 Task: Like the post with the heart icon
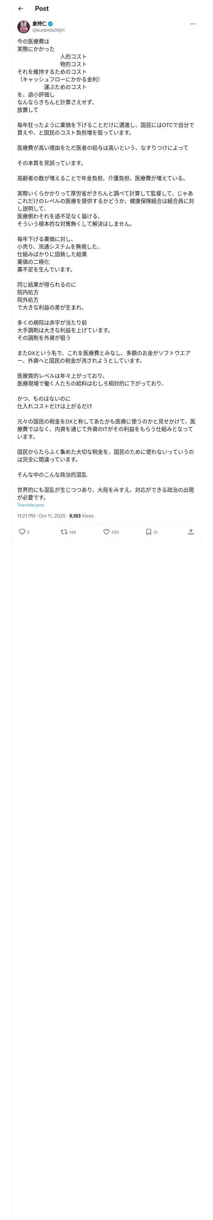coord(106,532)
